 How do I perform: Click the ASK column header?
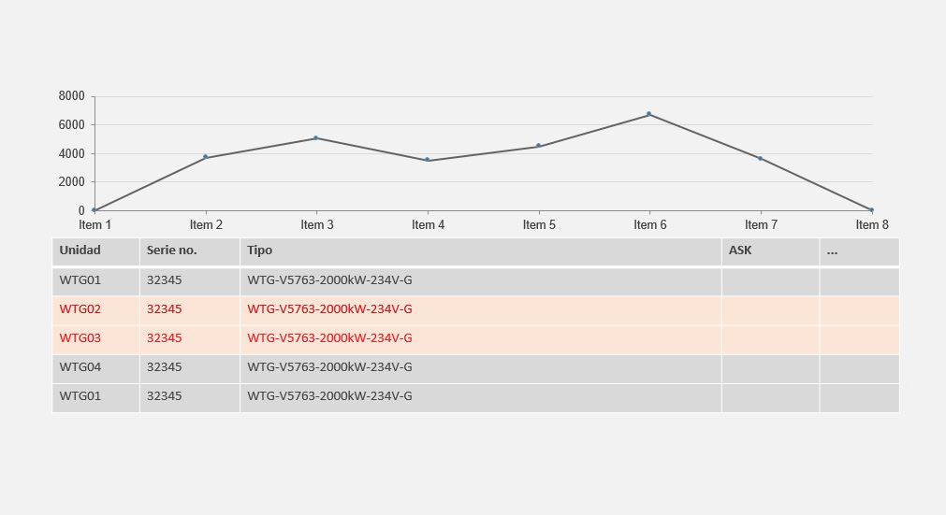coord(740,250)
